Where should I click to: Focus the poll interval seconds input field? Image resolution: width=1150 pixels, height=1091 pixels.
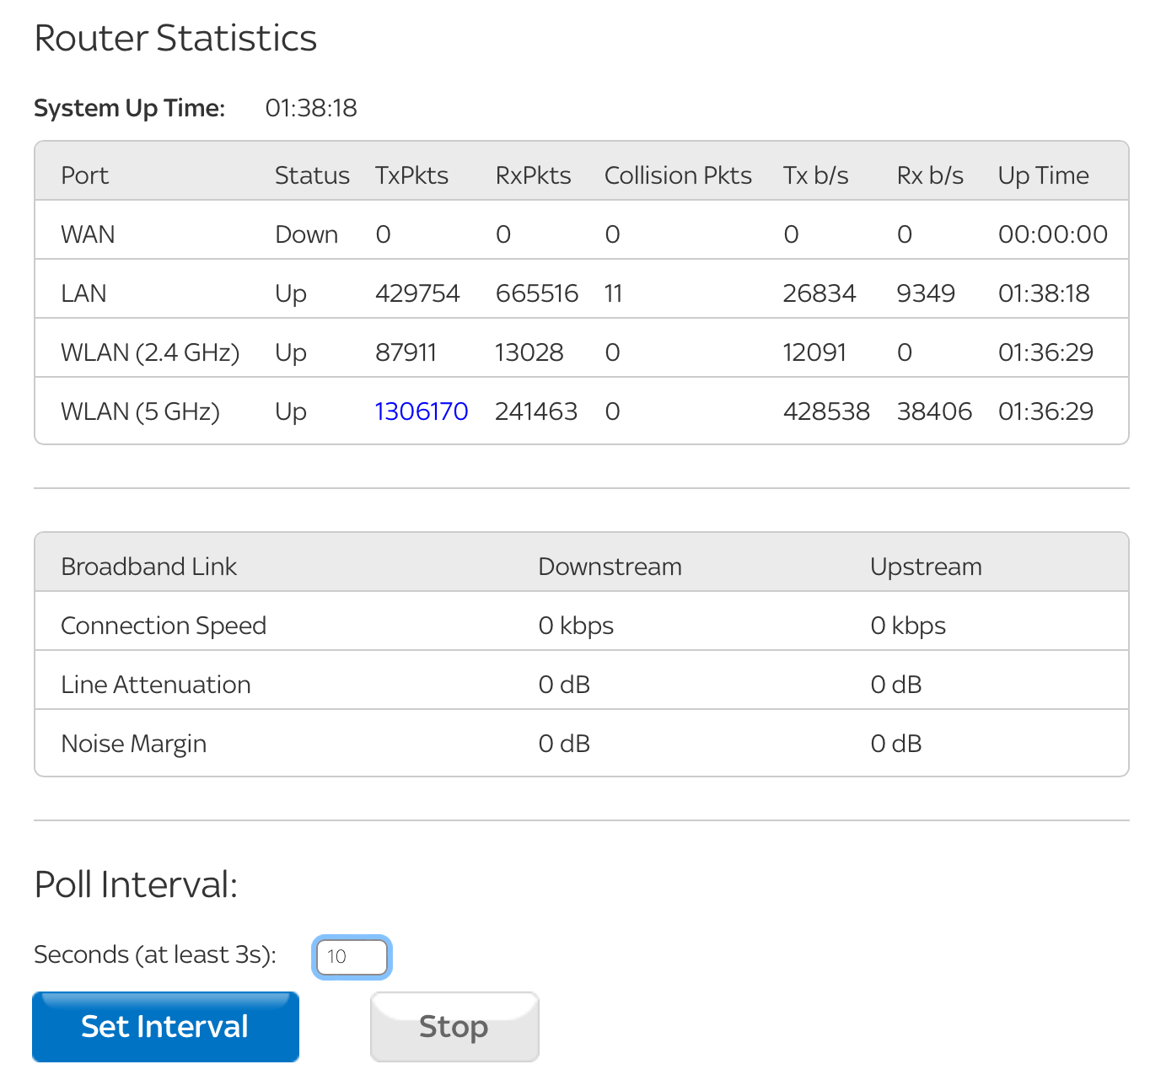point(352,957)
